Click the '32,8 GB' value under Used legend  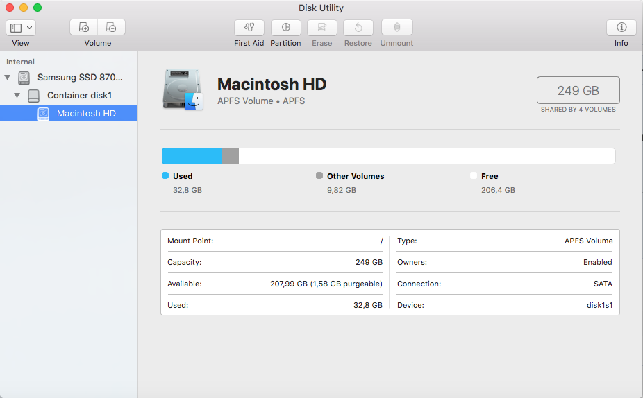tap(187, 190)
